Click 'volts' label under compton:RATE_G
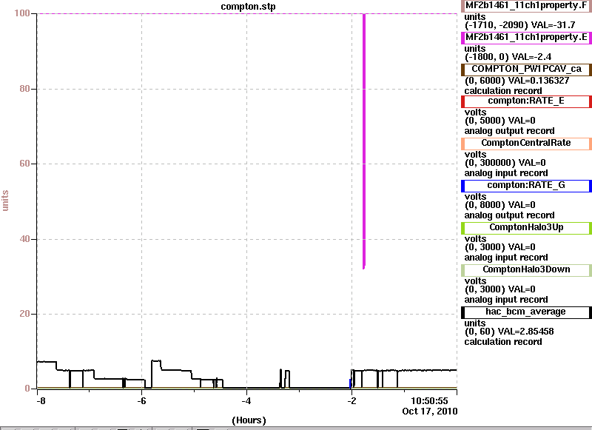592x430 pixels. (x=475, y=197)
